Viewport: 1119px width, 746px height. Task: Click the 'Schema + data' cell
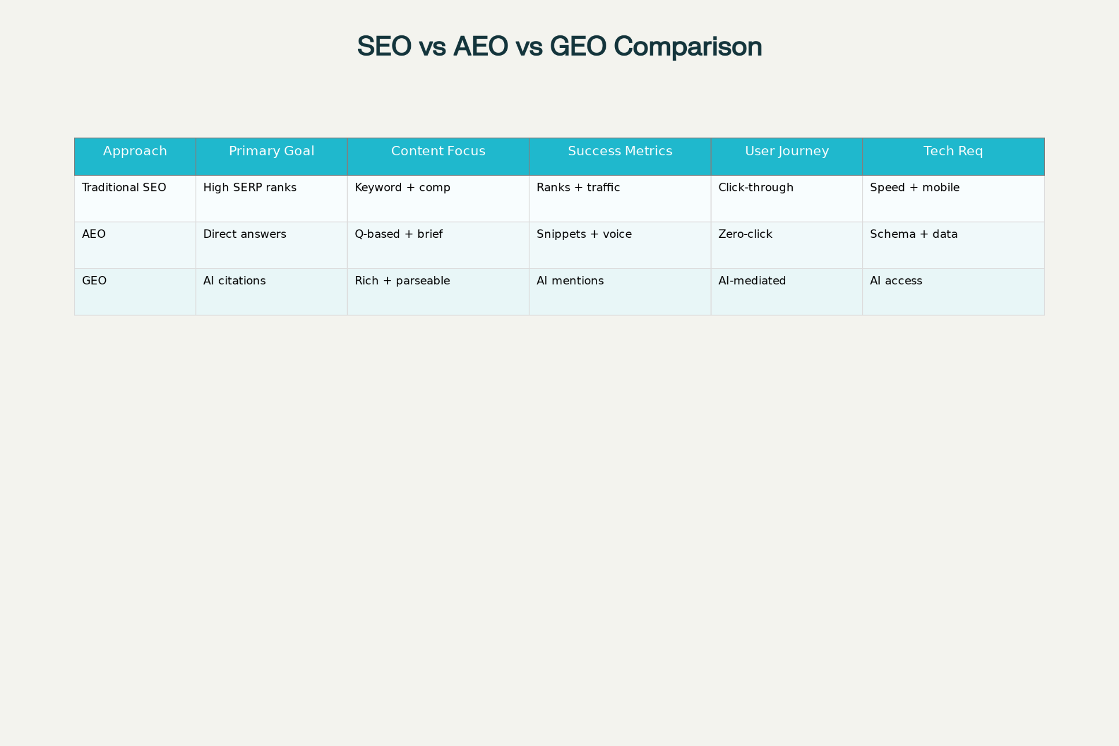[914, 234]
